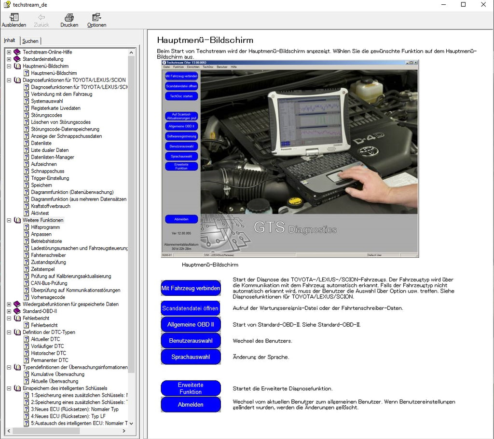494x439 pixels.
Task: Switch to the Suchen tab
Action: [x=30, y=41]
